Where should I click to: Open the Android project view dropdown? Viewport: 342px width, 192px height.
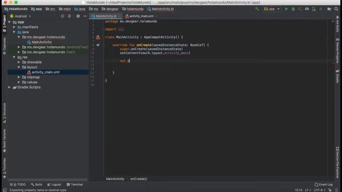(20, 16)
